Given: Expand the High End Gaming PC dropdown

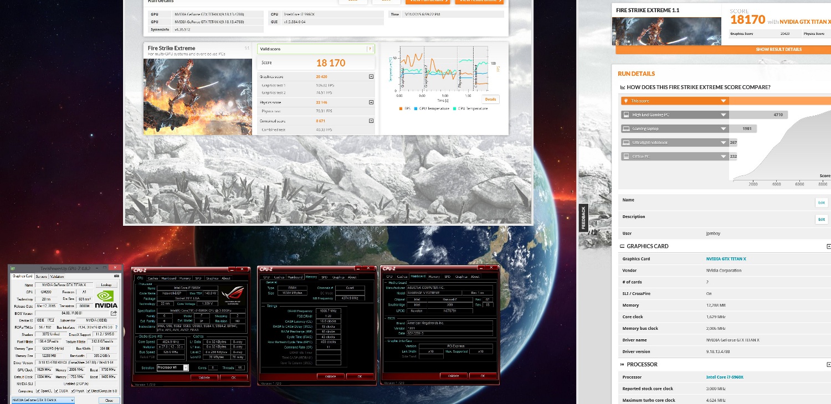Looking at the screenshot, I should (724, 115).
